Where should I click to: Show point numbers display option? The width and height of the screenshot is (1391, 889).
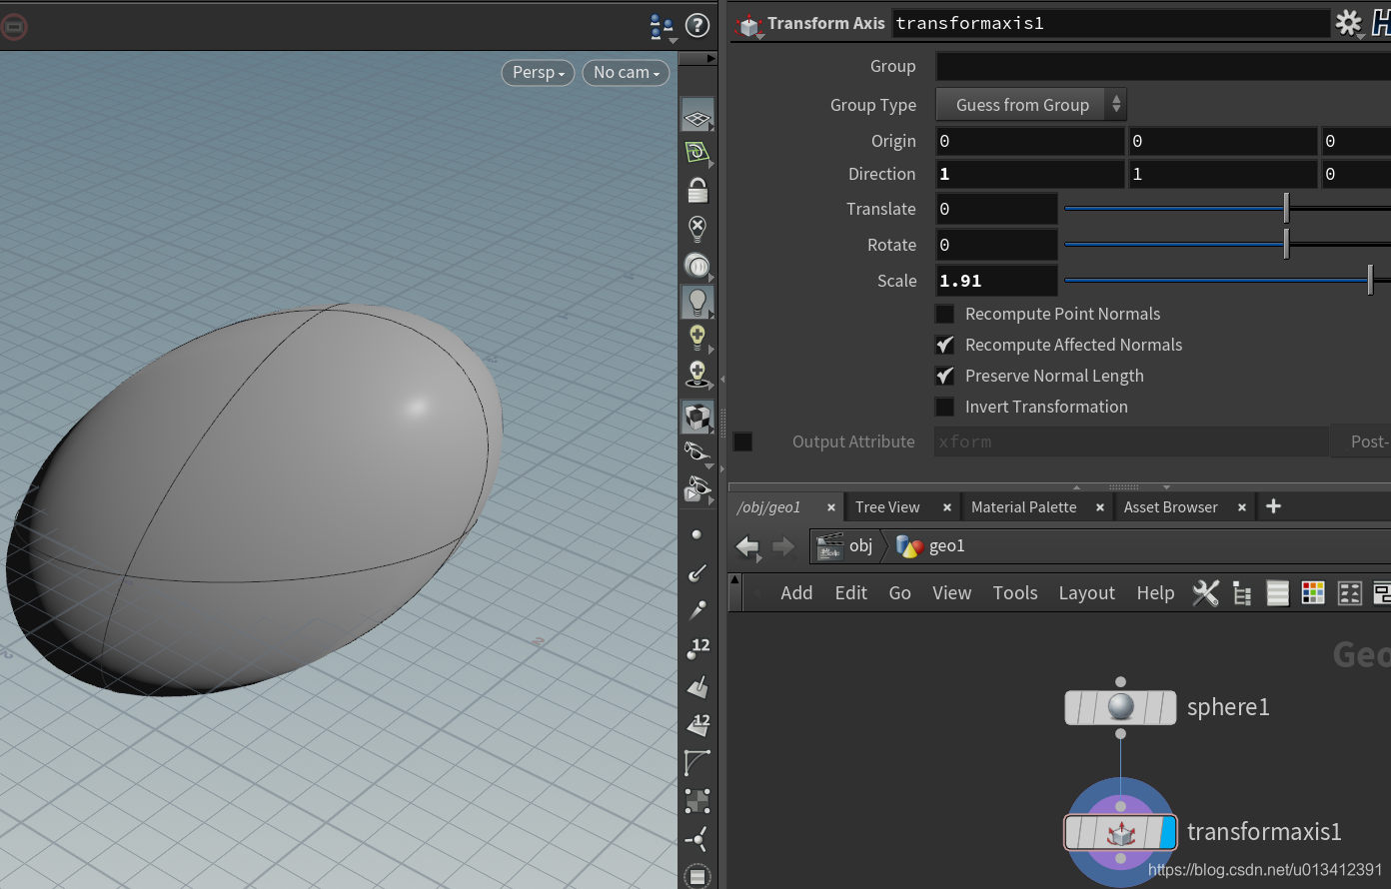(697, 647)
